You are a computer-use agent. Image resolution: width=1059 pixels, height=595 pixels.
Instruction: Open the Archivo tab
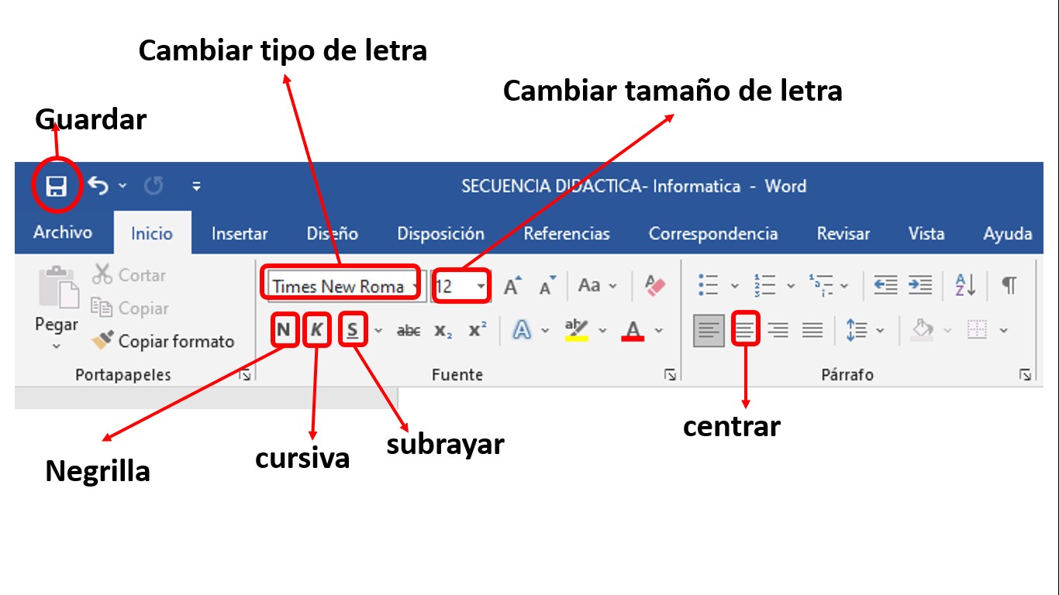(x=63, y=232)
